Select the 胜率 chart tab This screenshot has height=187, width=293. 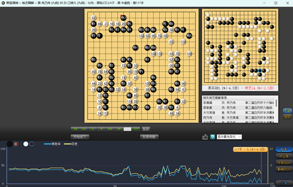[284, 150]
